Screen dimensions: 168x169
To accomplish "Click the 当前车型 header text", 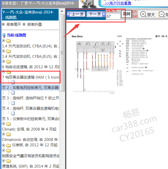I will pos(38,3).
